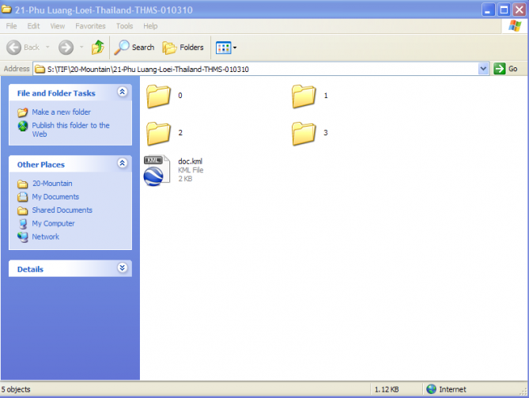Click Publish this folder to the Web
Viewport: 529px width, 398px height.
[70, 130]
